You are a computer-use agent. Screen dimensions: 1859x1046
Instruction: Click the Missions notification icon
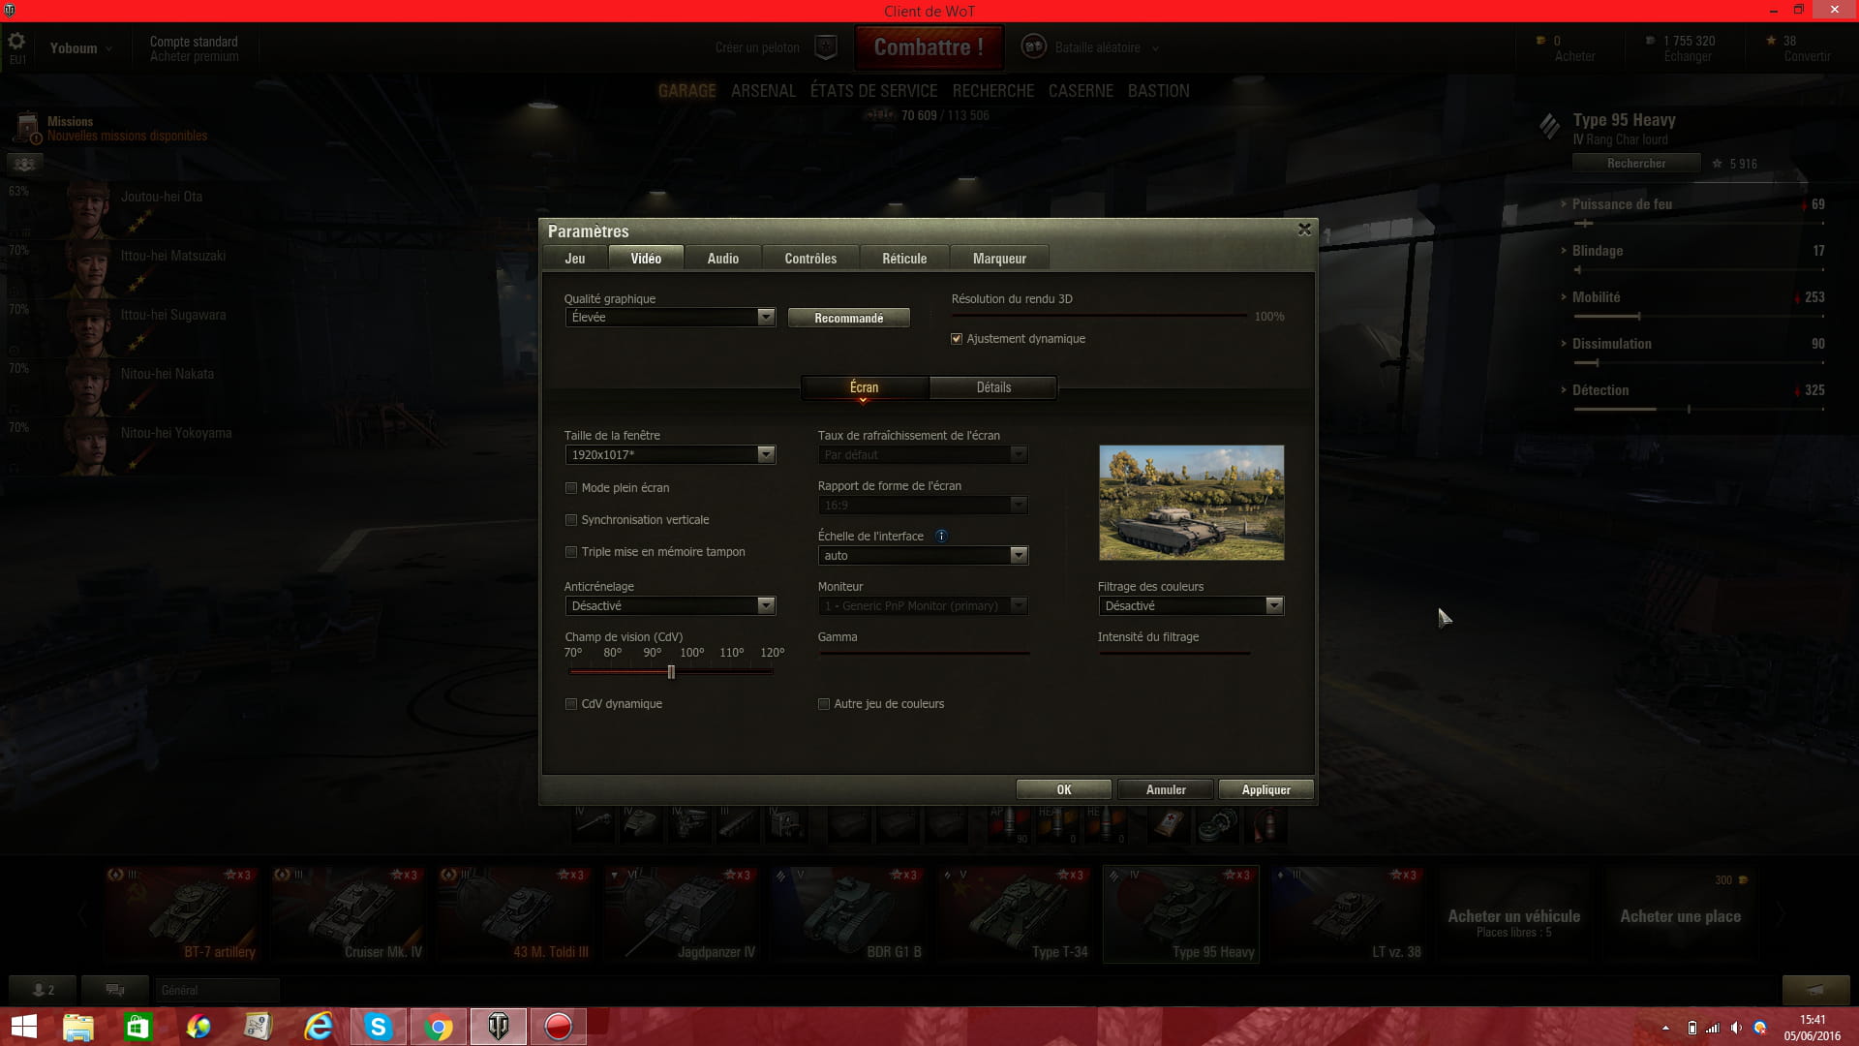[26, 128]
